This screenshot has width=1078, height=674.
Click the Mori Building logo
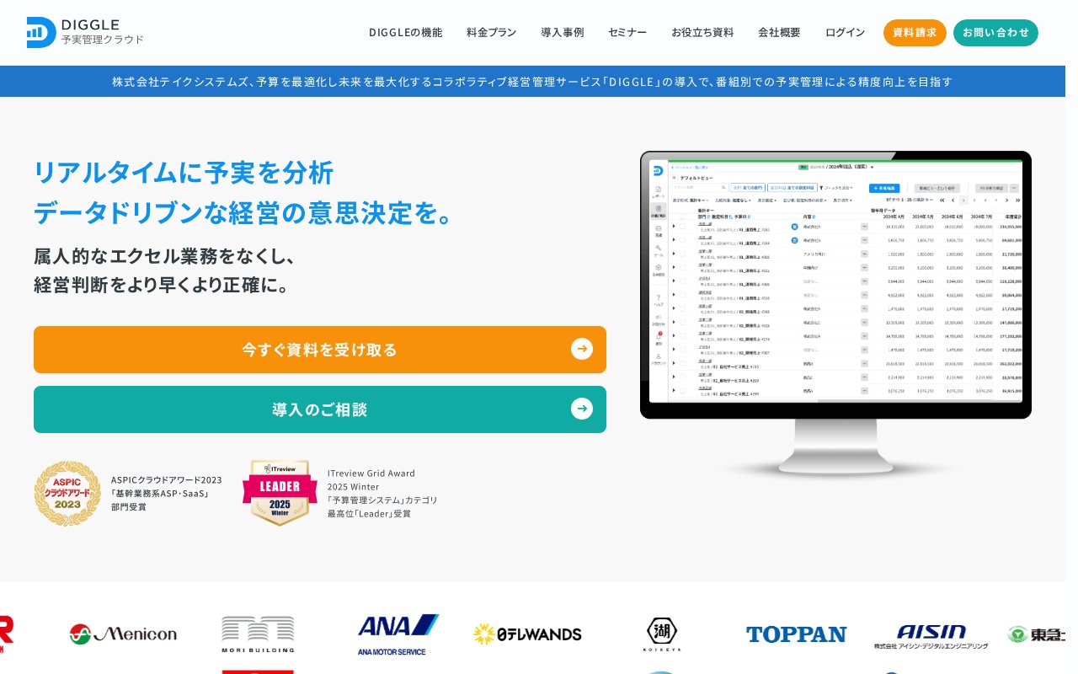[258, 634]
